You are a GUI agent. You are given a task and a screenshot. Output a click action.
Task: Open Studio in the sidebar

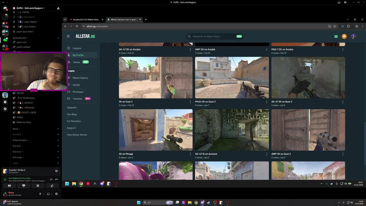point(76,85)
